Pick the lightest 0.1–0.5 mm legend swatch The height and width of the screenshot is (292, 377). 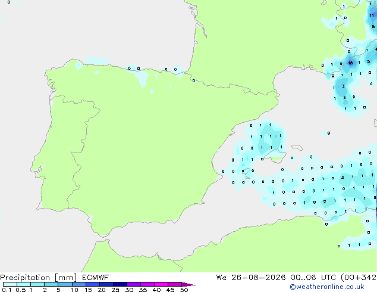[x=10, y=284]
